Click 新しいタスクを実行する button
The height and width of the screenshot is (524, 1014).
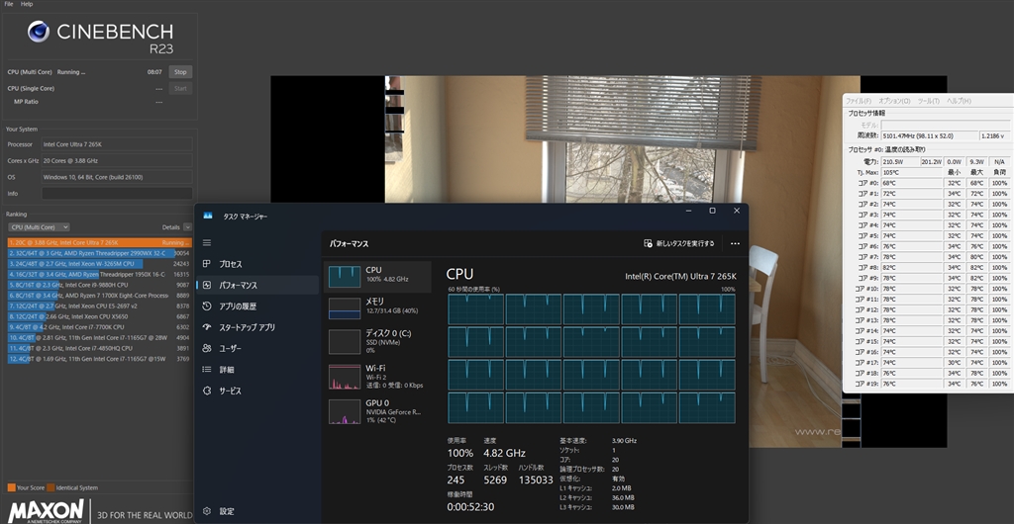pyautogui.click(x=679, y=243)
